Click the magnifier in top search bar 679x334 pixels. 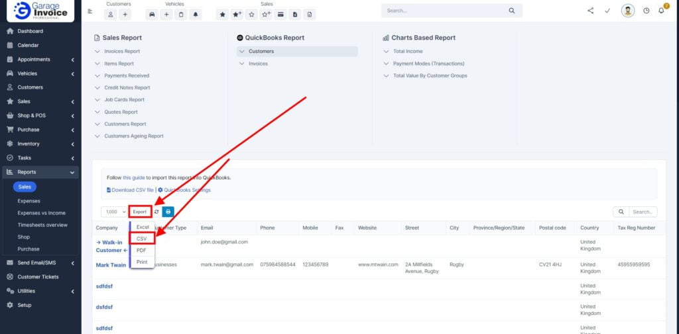(x=512, y=11)
